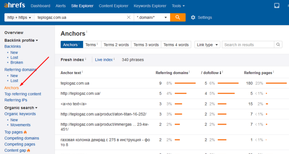This screenshot has width=289, height=154.
Task: Open Referring domains in sidebar
Action: (x=21, y=70)
